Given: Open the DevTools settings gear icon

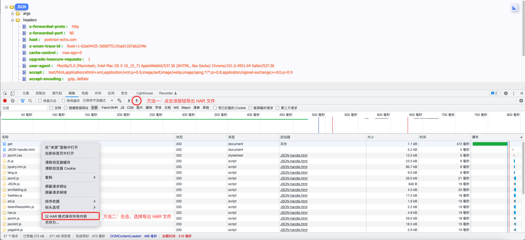Looking at the screenshot, I should click(506, 93).
